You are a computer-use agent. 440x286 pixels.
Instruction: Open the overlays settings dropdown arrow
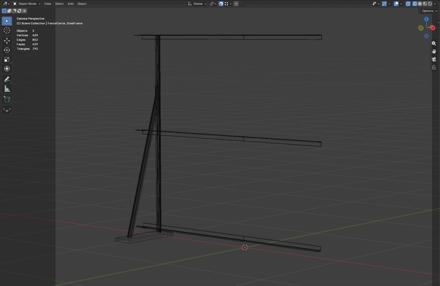(401, 3)
